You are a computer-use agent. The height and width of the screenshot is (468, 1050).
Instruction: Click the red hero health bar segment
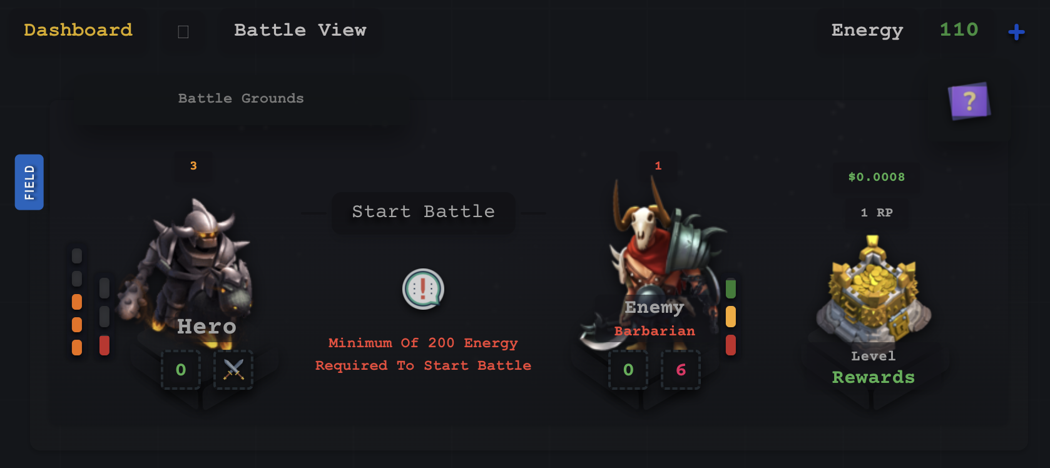[104, 345]
